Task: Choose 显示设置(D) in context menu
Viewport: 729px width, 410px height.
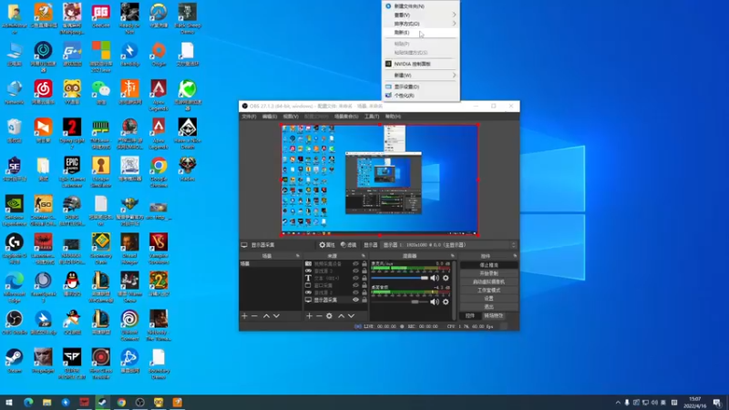Action: click(421, 87)
